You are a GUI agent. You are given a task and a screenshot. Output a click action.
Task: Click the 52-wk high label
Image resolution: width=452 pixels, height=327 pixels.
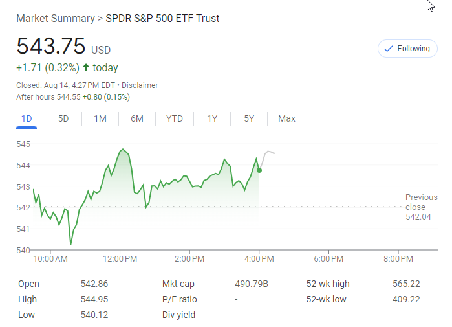[328, 284]
